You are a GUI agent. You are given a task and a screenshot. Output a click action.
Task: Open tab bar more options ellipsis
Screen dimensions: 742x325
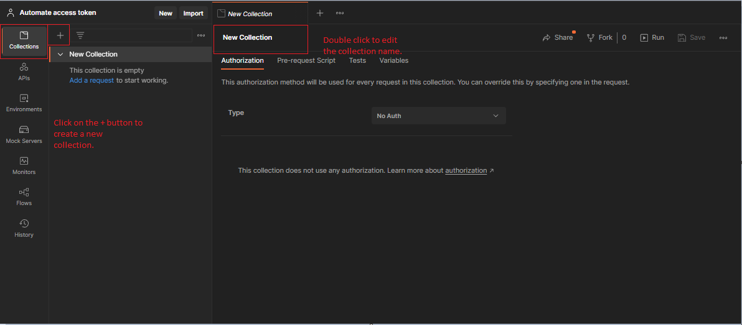(340, 13)
